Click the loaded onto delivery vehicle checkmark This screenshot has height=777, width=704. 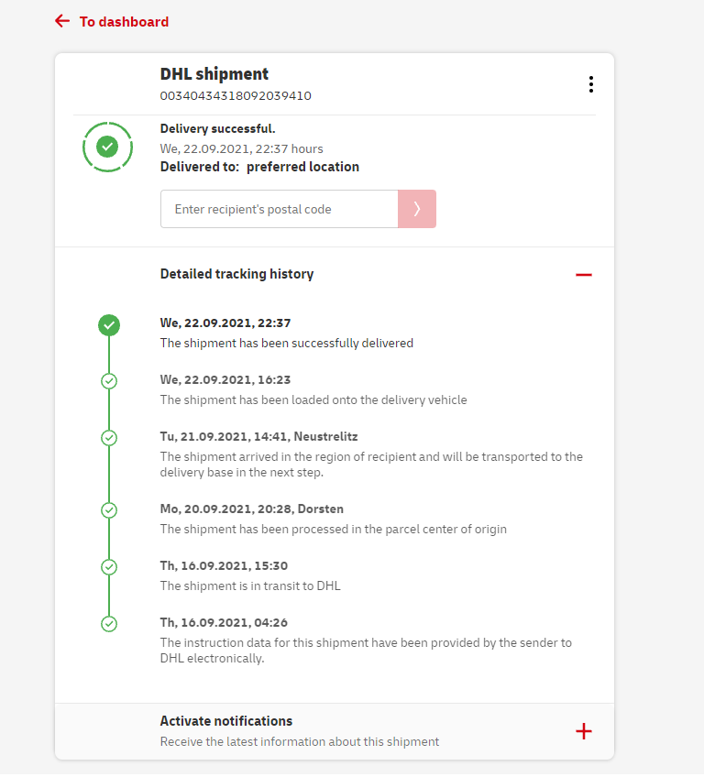pos(109,381)
